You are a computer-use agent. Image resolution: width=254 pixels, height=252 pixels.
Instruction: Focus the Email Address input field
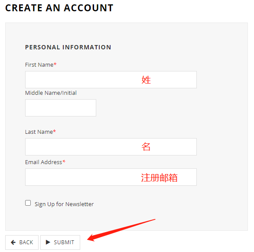click(x=111, y=177)
